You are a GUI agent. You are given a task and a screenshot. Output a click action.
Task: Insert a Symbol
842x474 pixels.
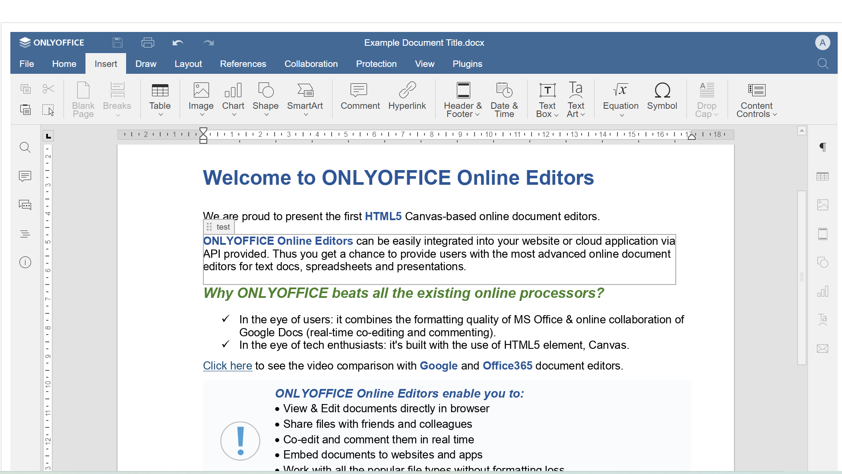pos(662,97)
